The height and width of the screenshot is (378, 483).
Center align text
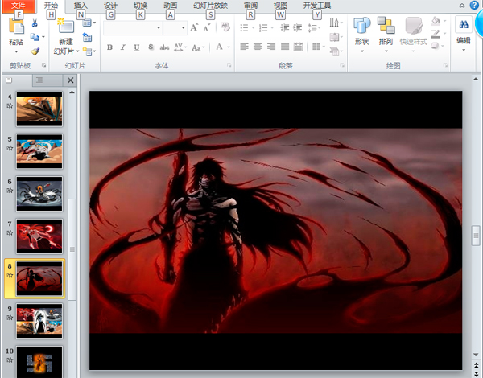click(258, 47)
